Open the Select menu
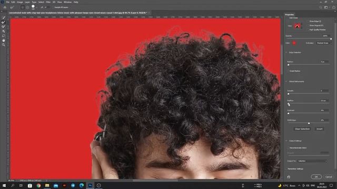The width and height of the screenshot is (337, 189). (x=41, y=2)
